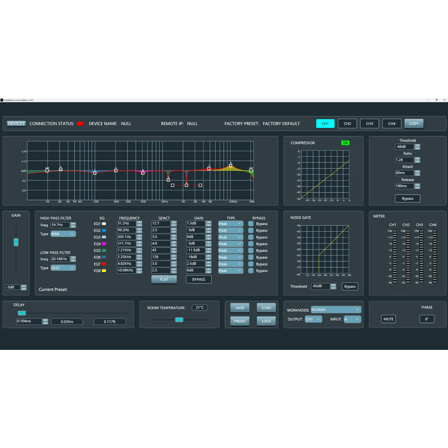Toggle Bypass checkbox for EQ7
448x448 pixels.
tap(251, 264)
